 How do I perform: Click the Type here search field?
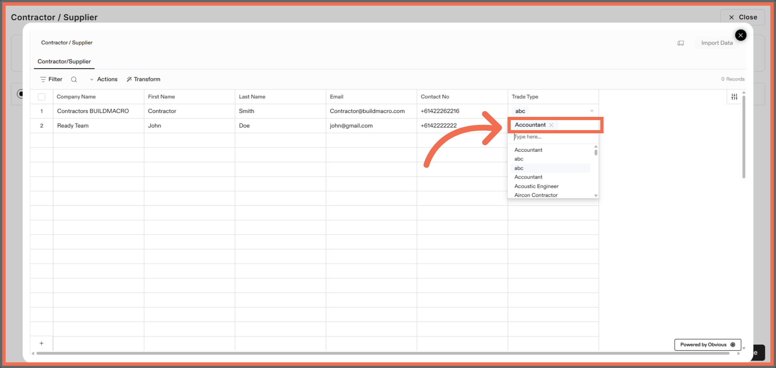click(550, 137)
